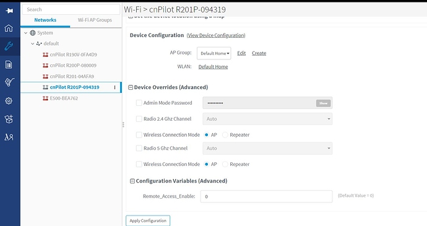This screenshot has height=226, width=427.
Task: Switch to the Networks tab
Action: [x=45, y=20]
